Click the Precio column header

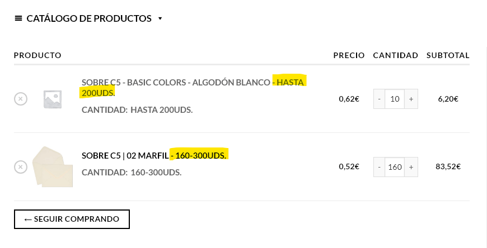(x=349, y=55)
